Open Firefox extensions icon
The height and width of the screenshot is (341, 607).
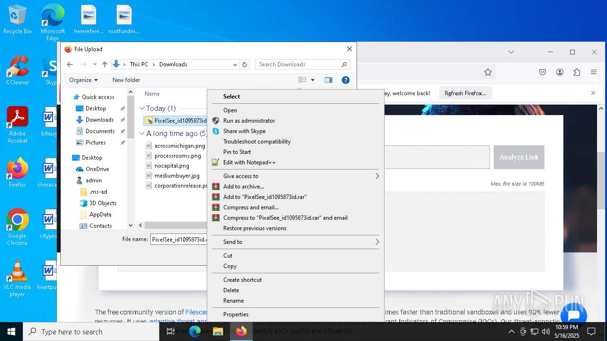577,72
